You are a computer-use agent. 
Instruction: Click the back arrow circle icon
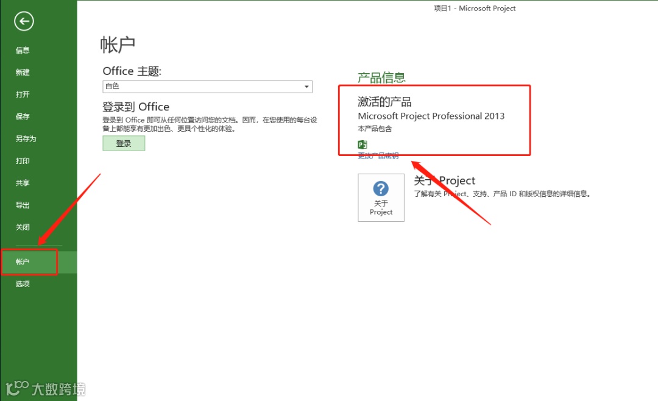24,21
